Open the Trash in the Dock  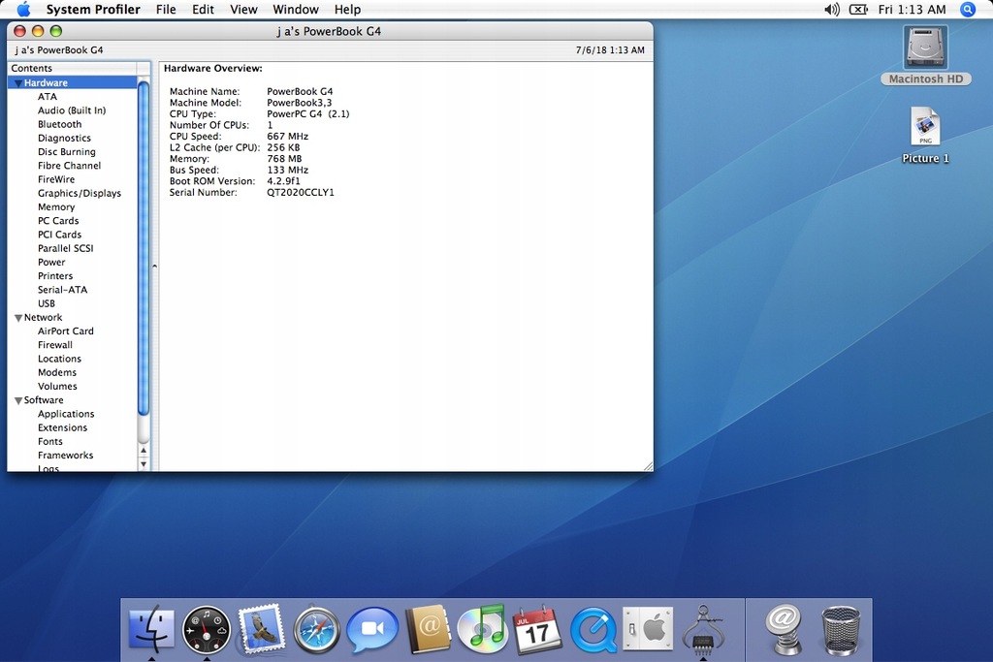coord(841,630)
